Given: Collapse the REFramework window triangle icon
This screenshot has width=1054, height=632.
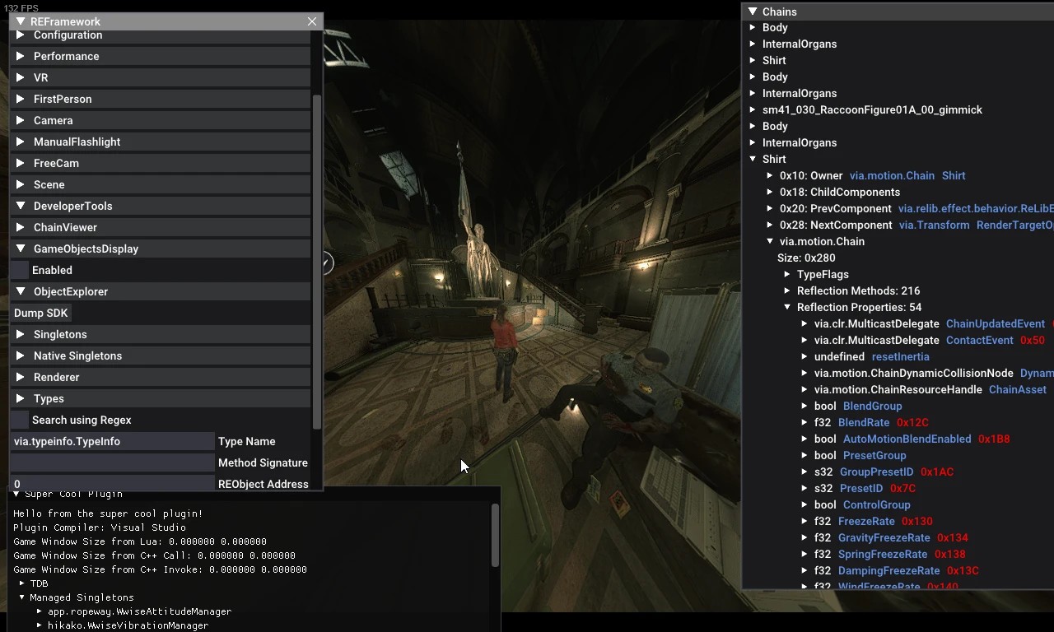Looking at the screenshot, I should (x=21, y=21).
